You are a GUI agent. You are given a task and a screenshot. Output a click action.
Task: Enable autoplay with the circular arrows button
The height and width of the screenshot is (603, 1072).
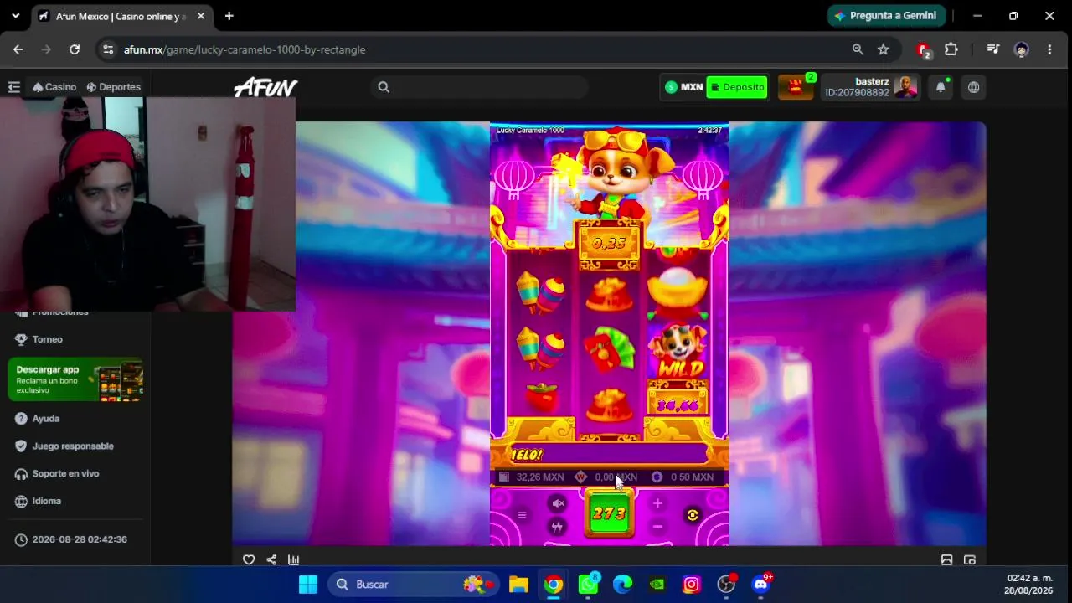pos(693,515)
